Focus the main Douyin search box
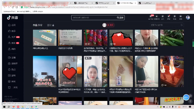 pos(94,18)
